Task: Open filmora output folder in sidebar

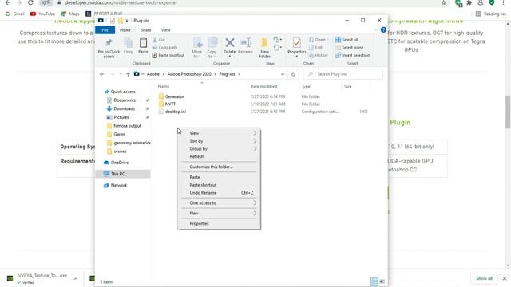Action: 125,126
